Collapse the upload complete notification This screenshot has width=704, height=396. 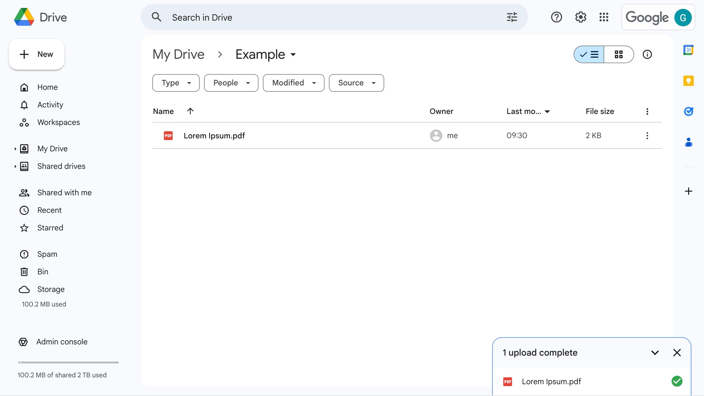tap(655, 353)
